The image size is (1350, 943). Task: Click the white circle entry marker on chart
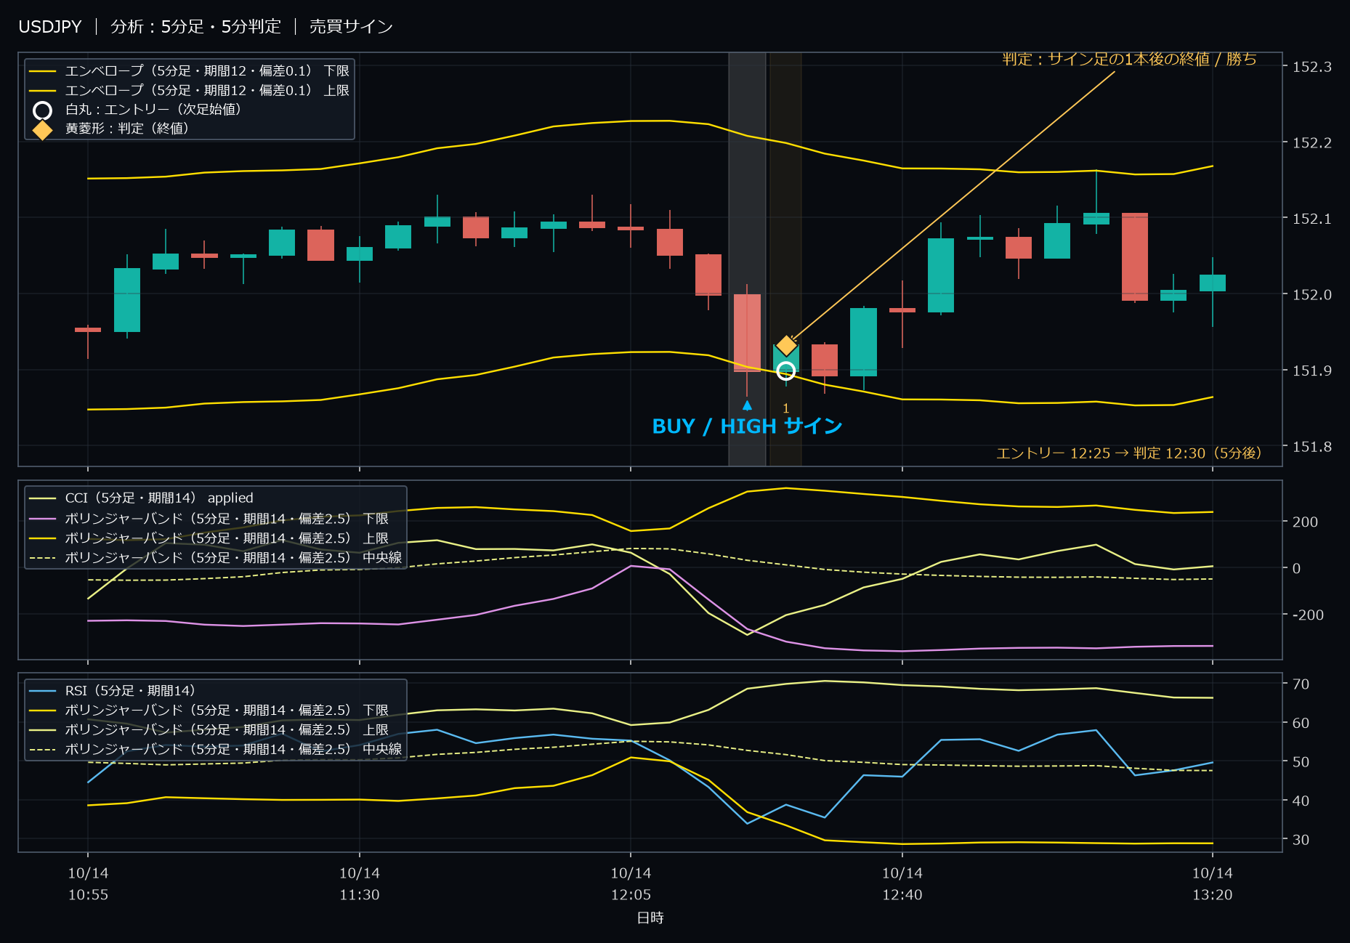(x=785, y=371)
